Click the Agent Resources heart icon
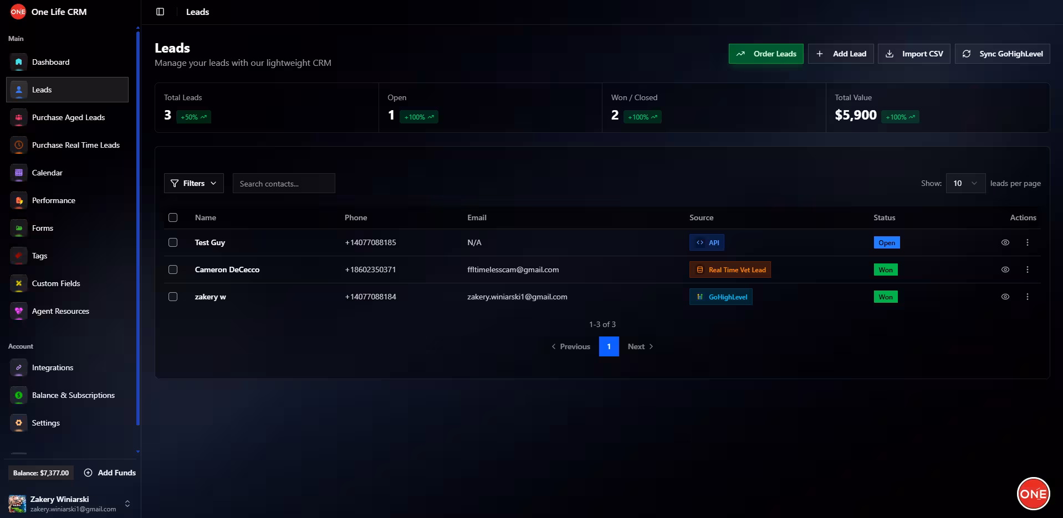1063x518 pixels. (x=19, y=311)
